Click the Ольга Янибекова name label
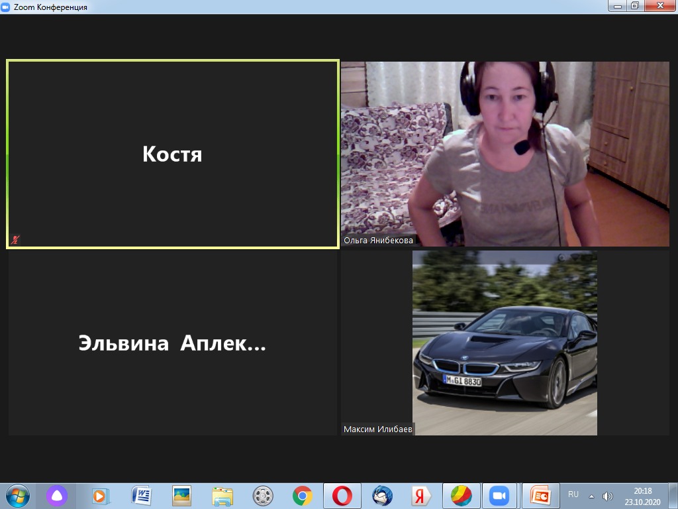 [378, 241]
